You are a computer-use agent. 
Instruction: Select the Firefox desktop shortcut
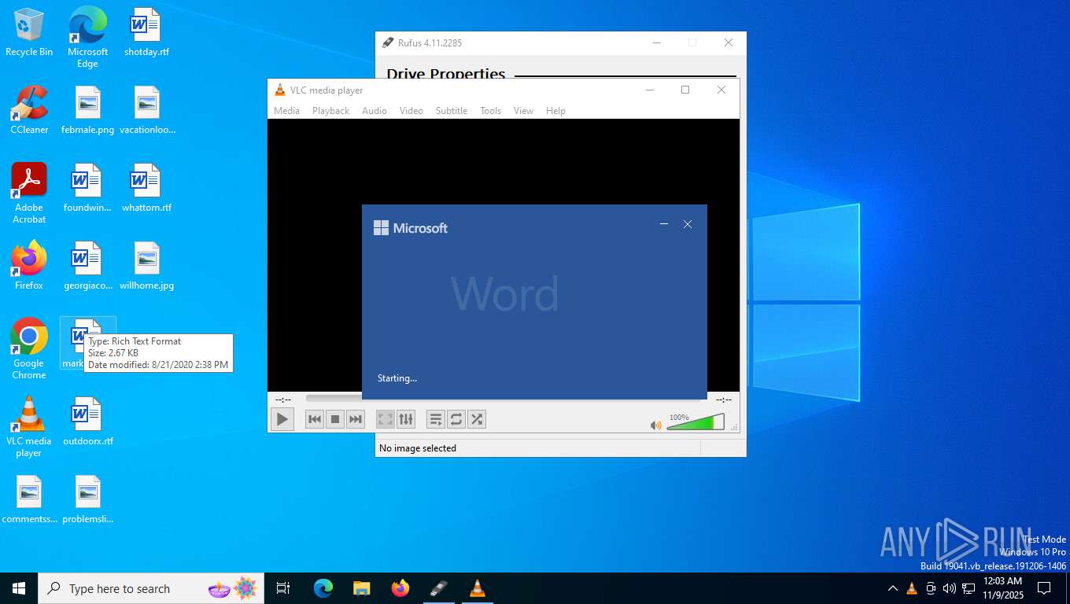click(x=29, y=266)
